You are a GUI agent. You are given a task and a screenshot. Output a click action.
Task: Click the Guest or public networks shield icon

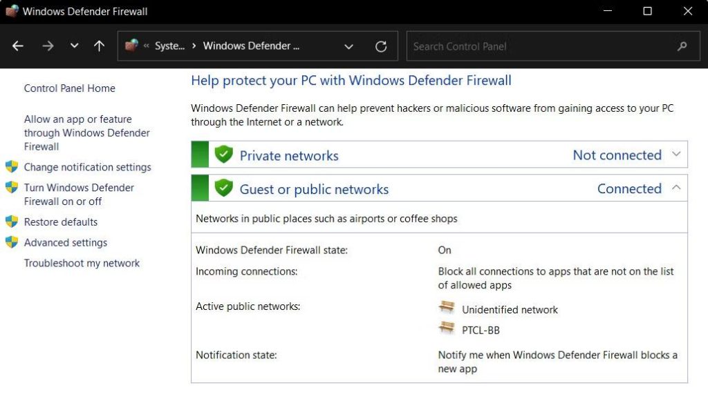click(x=223, y=188)
